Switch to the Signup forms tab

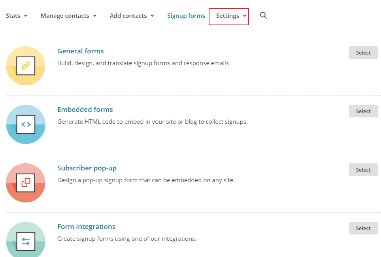(186, 16)
